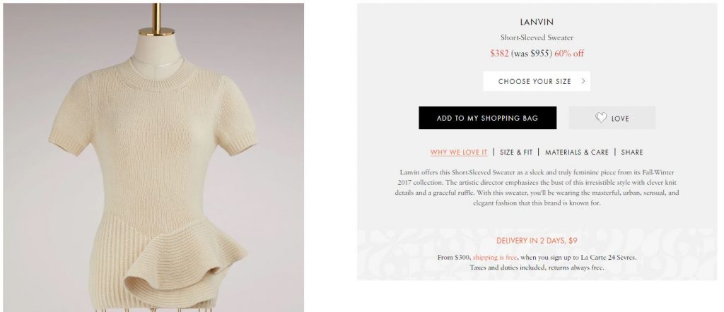Click the 'was $955' original price
The image size is (724, 312).
532,54
